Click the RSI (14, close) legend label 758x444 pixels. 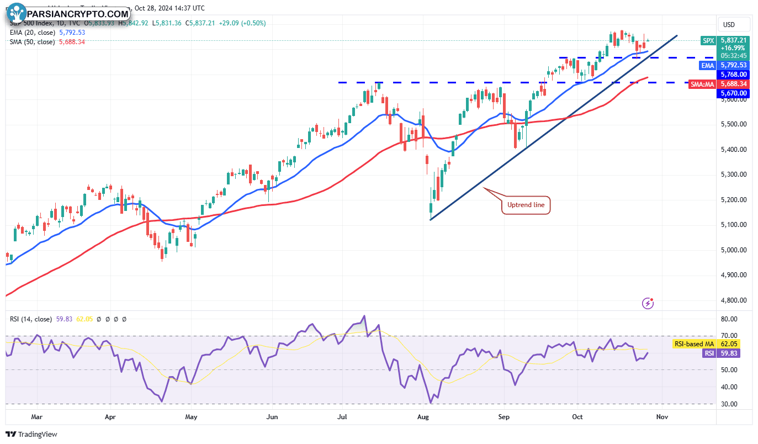click(31, 319)
